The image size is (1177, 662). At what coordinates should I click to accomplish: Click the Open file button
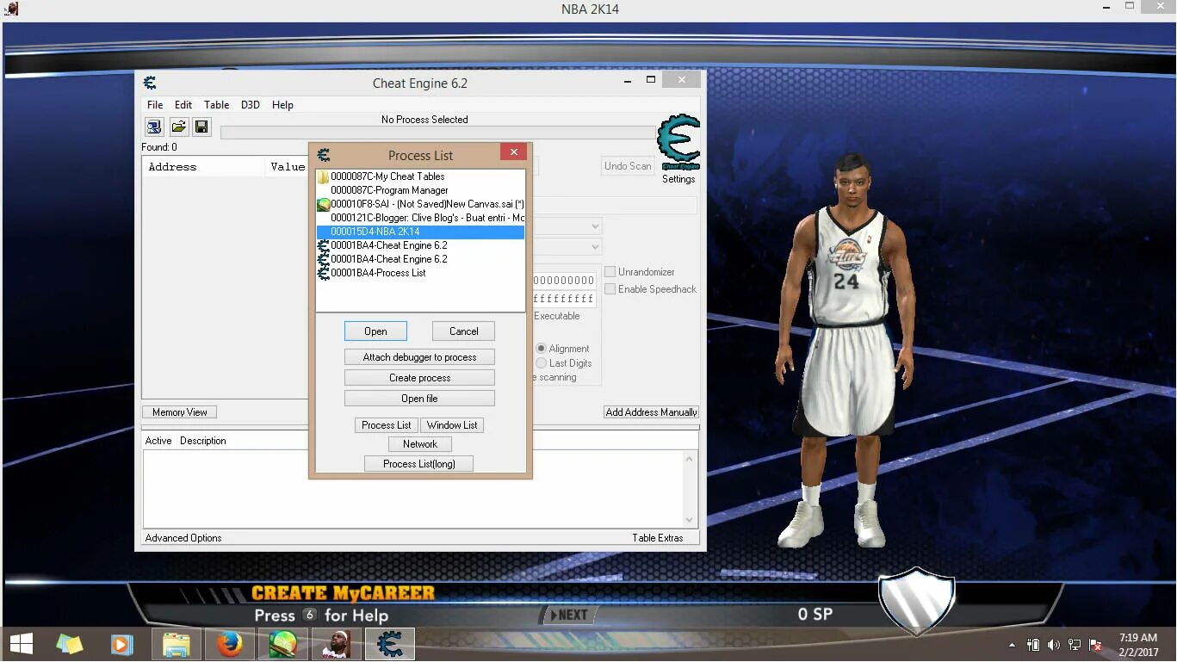pyautogui.click(x=419, y=399)
